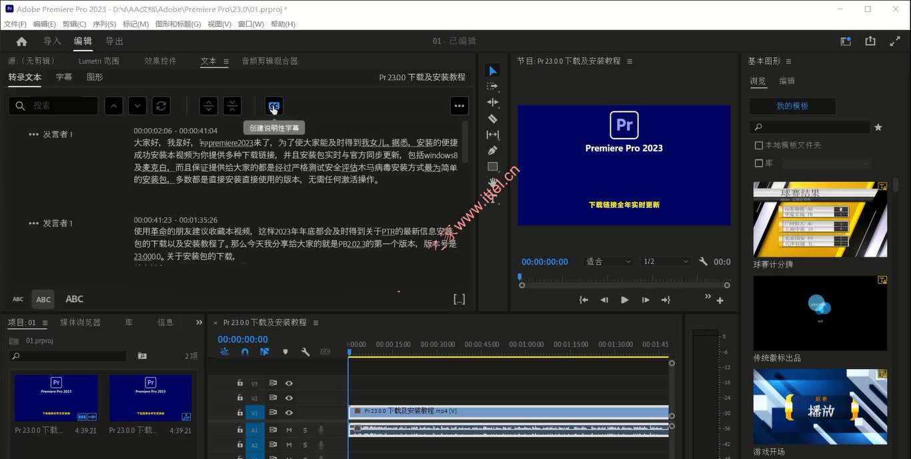Viewport: 911px width, 459px height.
Task: Show more project panel tabs chevron
Action: tap(199, 322)
